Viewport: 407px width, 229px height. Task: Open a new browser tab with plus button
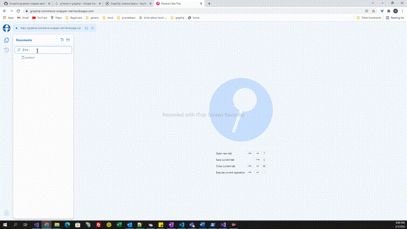[209, 3]
